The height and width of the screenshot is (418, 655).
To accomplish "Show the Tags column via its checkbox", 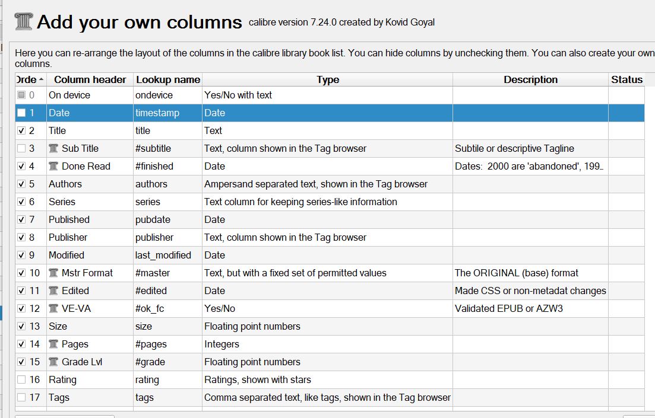I will click(21, 397).
